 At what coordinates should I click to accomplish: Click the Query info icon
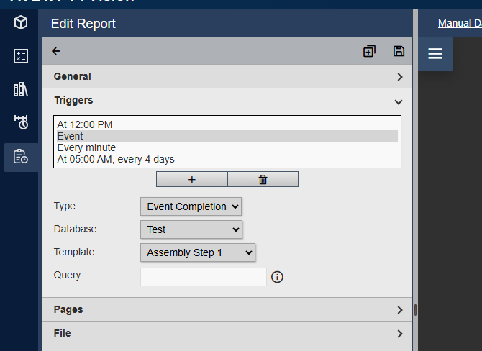pos(277,277)
